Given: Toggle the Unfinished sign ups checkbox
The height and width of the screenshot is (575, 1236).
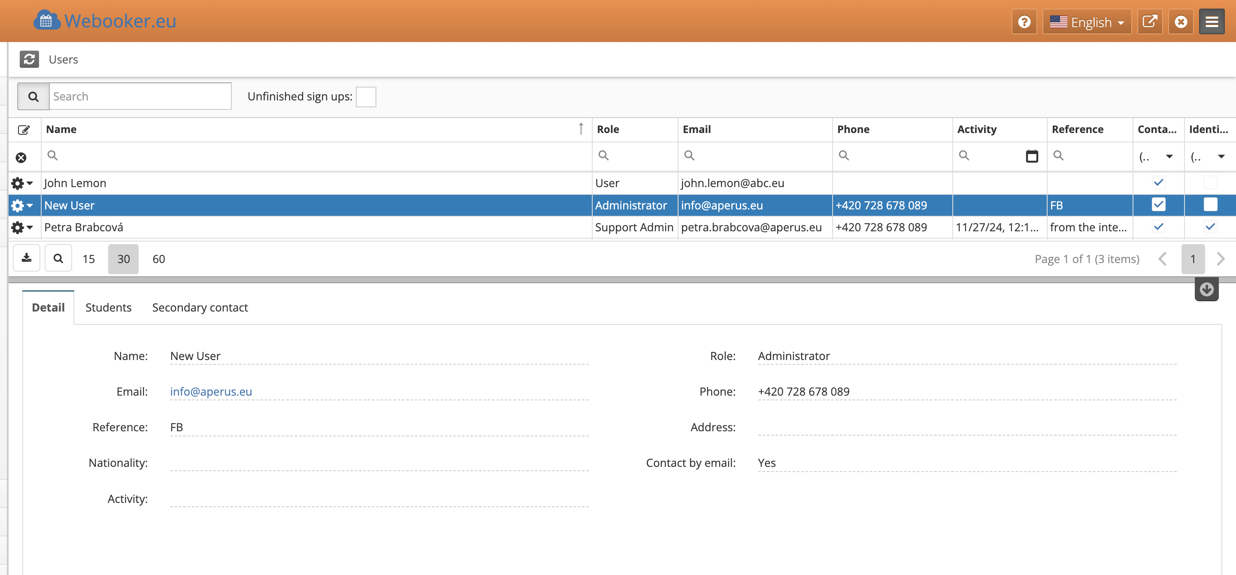Looking at the screenshot, I should pos(366,97).
